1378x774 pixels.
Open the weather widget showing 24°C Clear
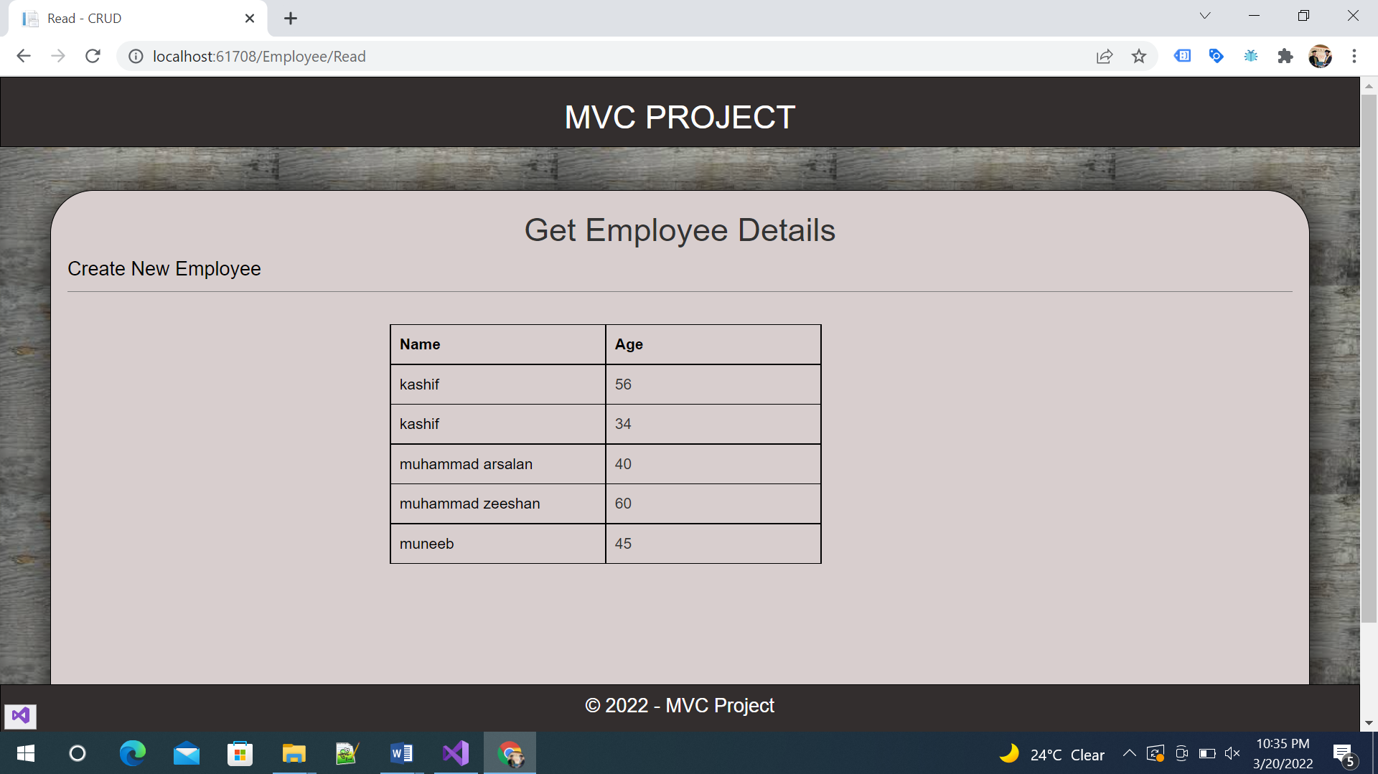(x=1052, y=754)
